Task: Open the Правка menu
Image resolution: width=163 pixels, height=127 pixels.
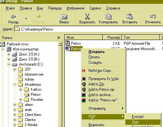Action: click(x=26, y=8)
